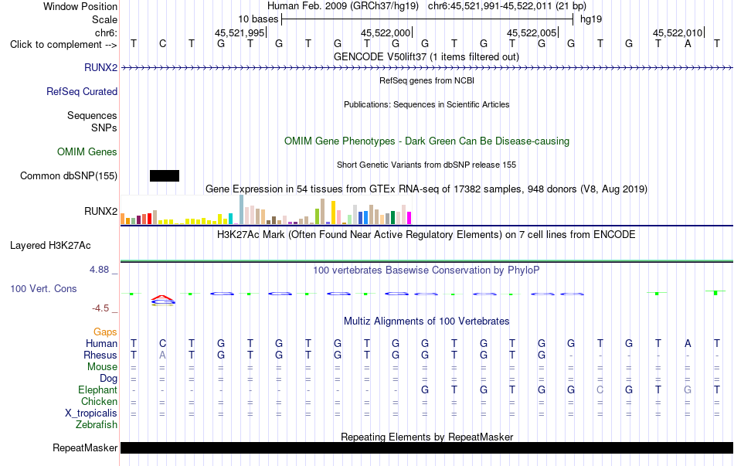Open 100 Vert. Cons track label
Image resolution: width=734 pixels, height=466 pixels.
43,288
